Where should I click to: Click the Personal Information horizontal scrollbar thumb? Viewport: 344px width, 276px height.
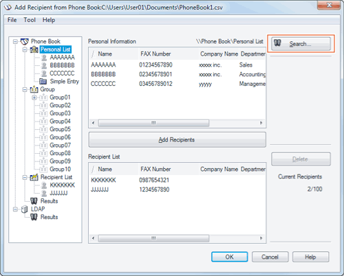click(153, 123)
